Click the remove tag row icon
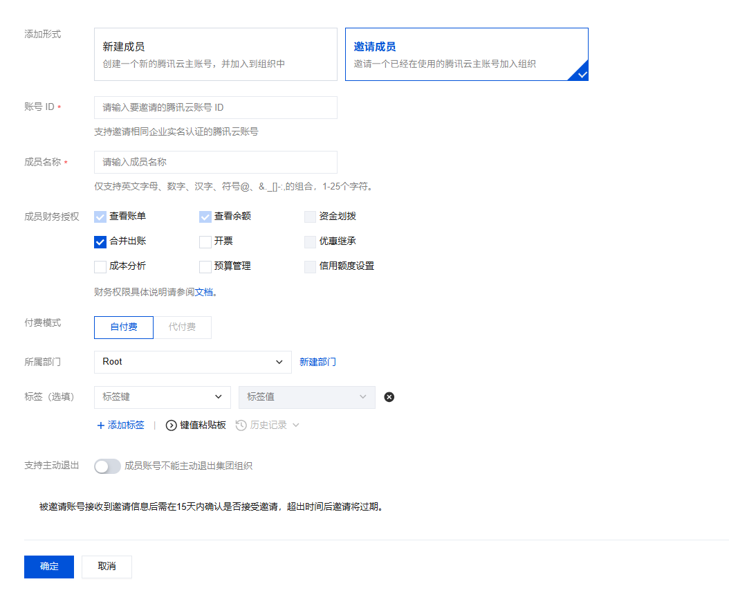729x595 pixels. (389, 397)
